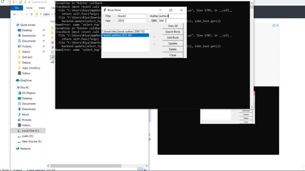Viewport: 305px width, 171px height.
Task: Click the browser reload icon
Action: tap(2, 1)
